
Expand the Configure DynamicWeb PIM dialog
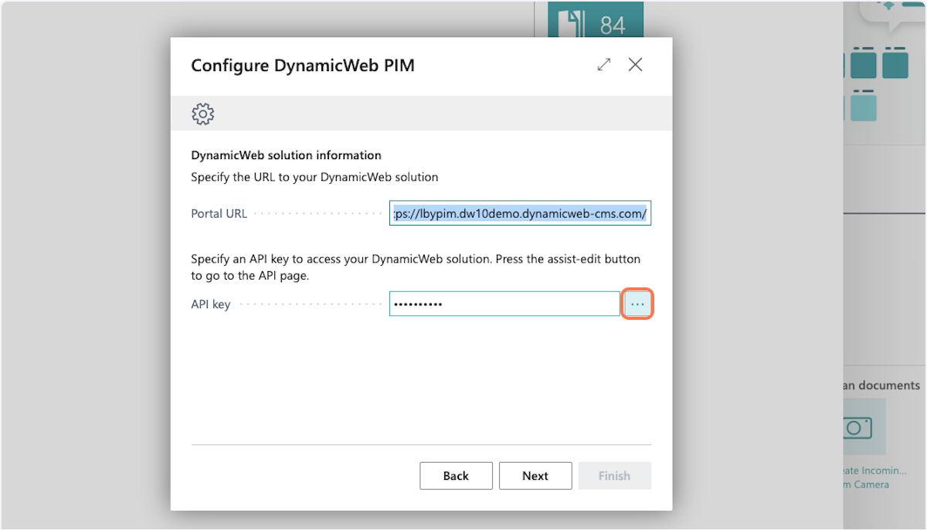point(604,65)
